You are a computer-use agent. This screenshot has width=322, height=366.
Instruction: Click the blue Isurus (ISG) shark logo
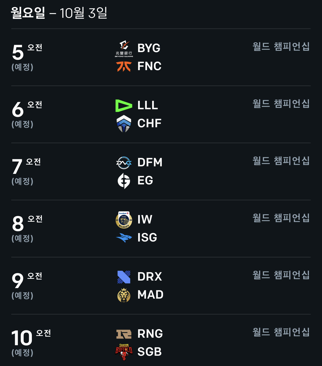click(124, 238)
